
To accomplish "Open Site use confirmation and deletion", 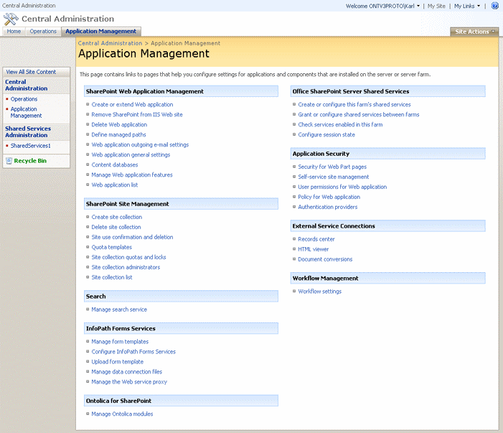I will tap(132, 237).
